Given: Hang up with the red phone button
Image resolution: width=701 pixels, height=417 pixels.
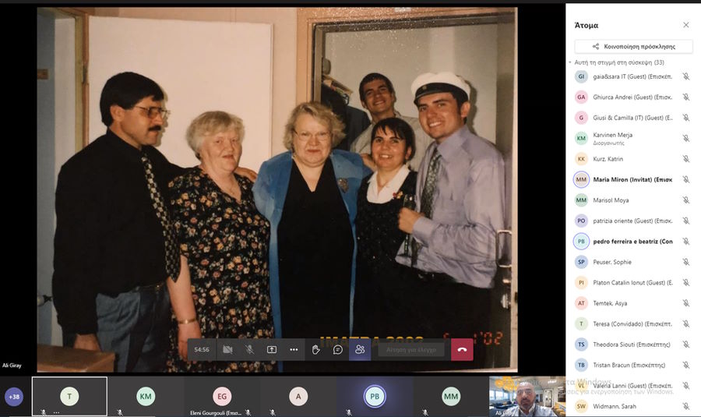Looking at the screenshot, I should tap(462, 350).
